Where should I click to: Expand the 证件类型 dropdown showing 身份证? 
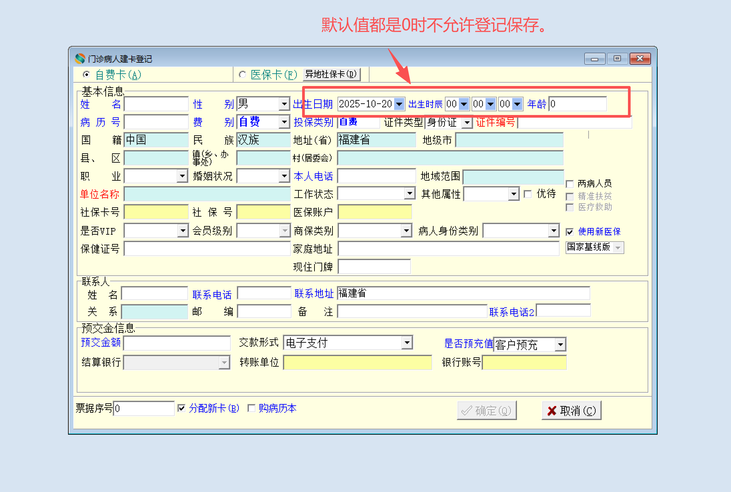click(467, 123)
